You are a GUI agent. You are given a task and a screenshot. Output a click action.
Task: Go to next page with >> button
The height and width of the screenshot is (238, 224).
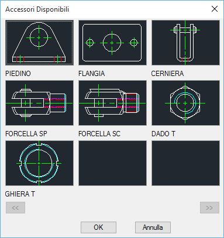point(209,208)
